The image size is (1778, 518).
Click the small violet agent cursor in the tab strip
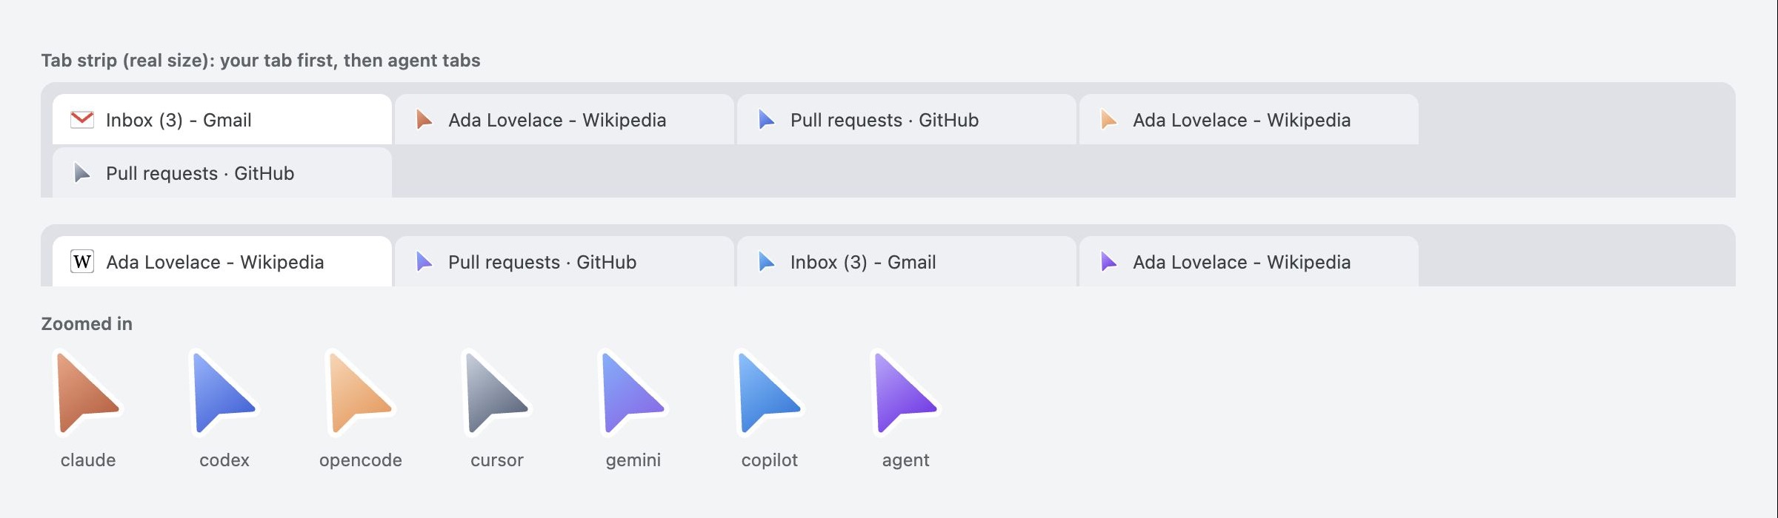coord(1108,261)
